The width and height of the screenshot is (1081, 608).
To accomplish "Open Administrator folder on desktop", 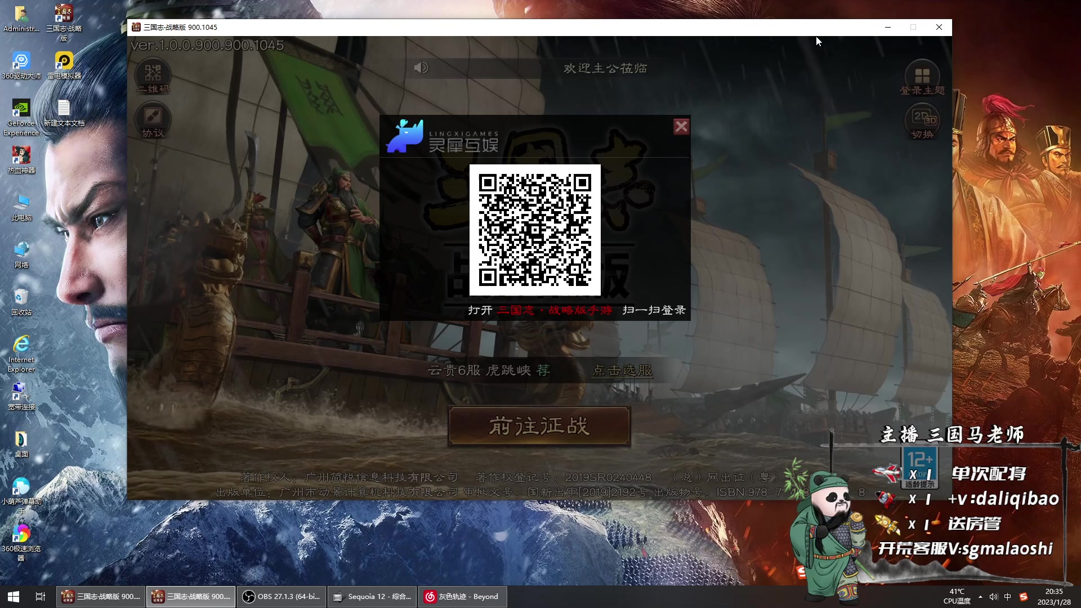I will pos(21,18).
